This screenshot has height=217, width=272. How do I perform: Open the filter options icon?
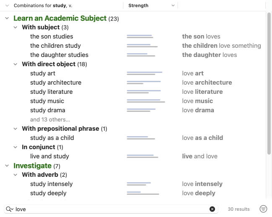(263, 209)
